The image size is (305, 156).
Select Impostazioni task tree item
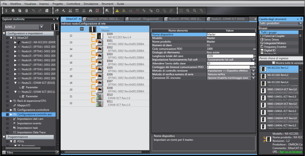click(x=27, y=128)
